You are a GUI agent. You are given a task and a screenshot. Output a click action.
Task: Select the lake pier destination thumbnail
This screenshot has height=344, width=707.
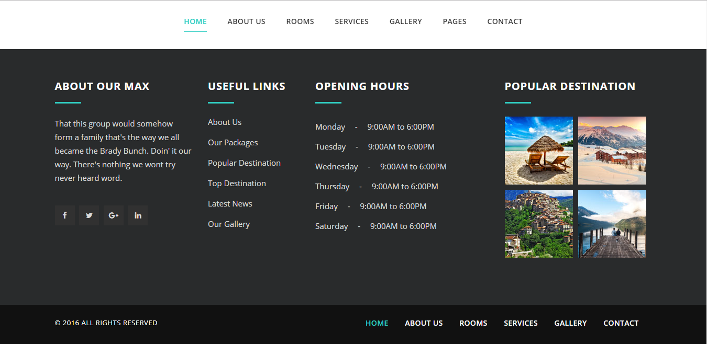click(612, 224)
